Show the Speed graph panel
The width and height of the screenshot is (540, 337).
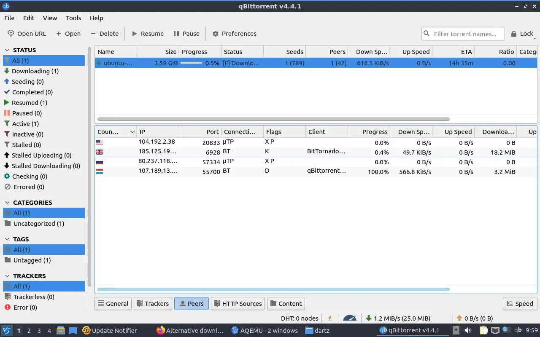(x=520, y=303)
